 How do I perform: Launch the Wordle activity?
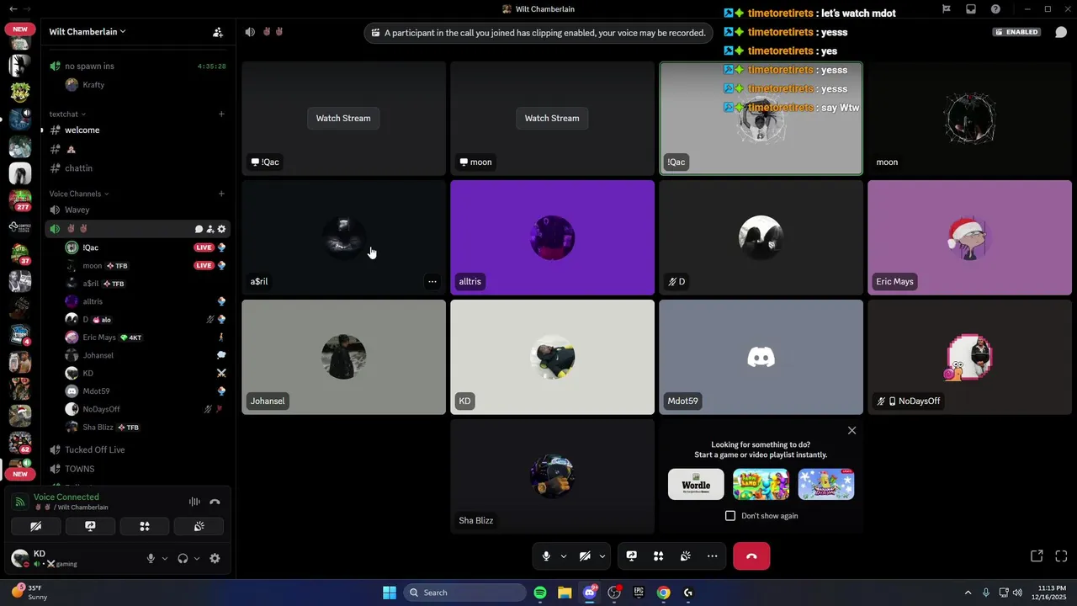point(696,484)
